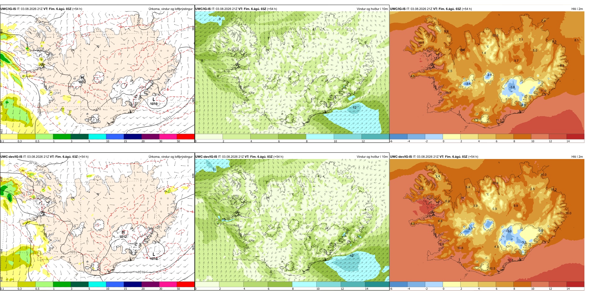Click the L 1010 marker on UWC-dev precipitation map
This screenshot has height=295, width=590.
click(x=154, y=256)
